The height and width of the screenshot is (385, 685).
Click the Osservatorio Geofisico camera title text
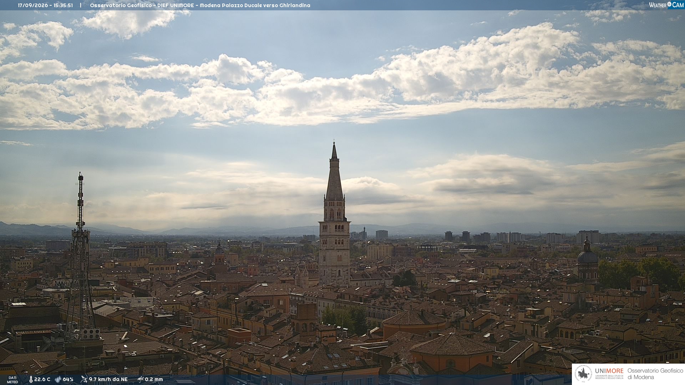click(x=200, y=5)
